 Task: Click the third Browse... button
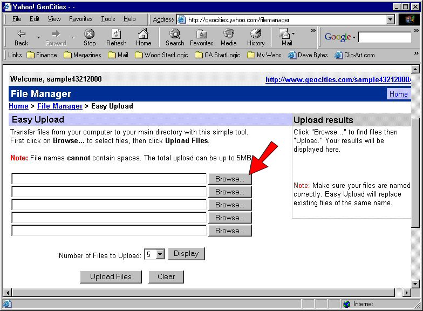tap(230, 205)
